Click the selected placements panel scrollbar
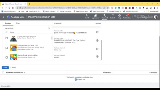This screenshot has height=90, width=160. (102, 50)
